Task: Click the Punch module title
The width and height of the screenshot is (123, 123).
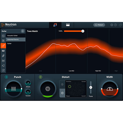Action: pos(17,77)
